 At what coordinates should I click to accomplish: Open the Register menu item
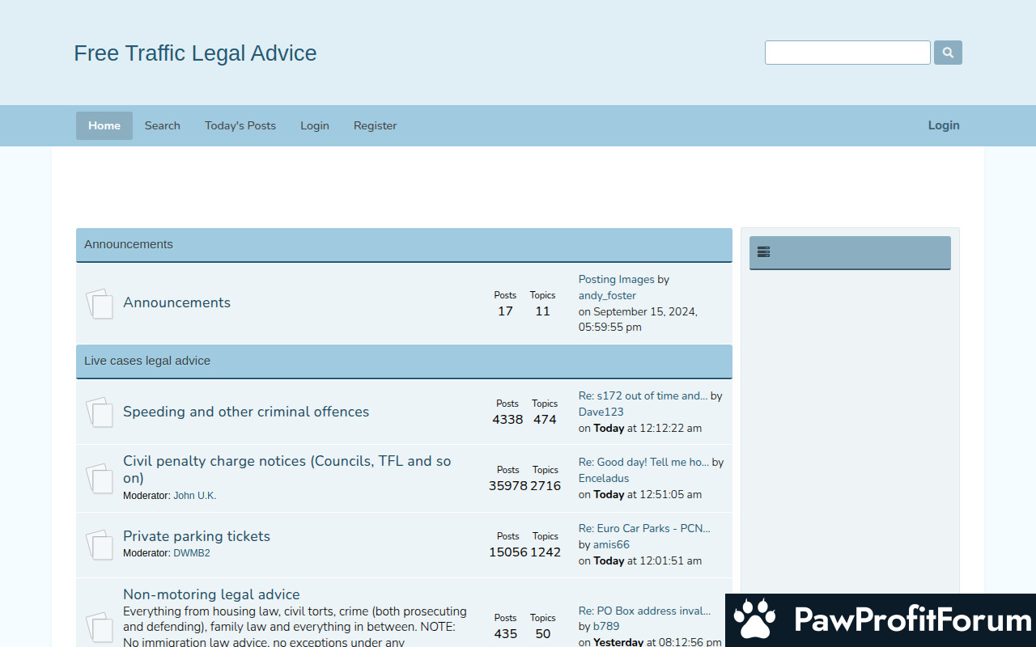pyautogui.click(x=375, y=125)
